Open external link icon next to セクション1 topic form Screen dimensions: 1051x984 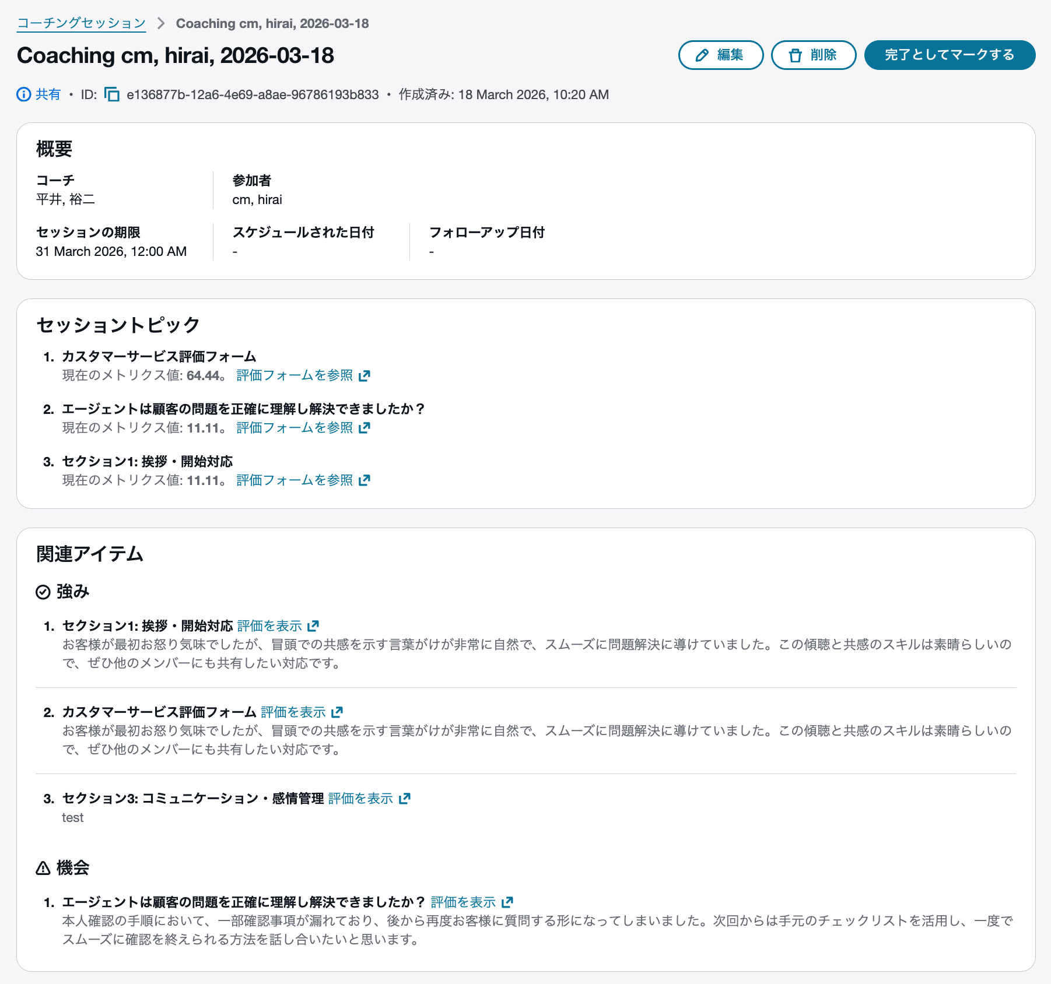click(x=365, y=480)
